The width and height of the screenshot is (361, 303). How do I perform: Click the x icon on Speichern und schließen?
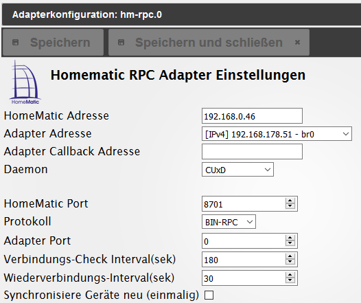[x=297, y=43]
